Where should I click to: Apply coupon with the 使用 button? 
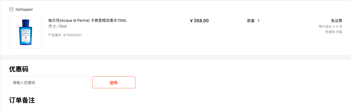click(x=114, y=82)
